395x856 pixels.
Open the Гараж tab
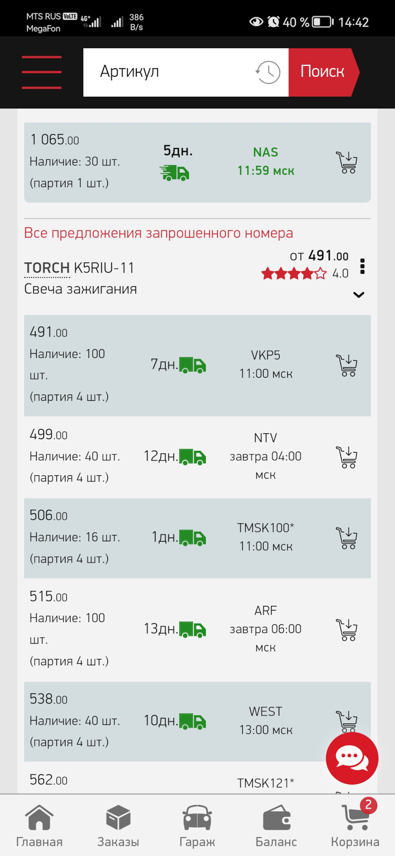[197, 826]
